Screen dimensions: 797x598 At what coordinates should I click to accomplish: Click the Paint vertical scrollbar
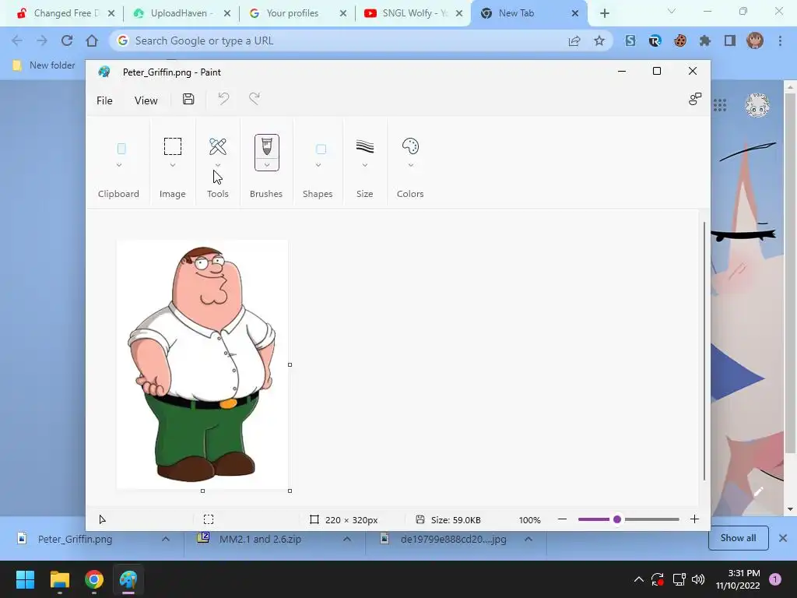pos(704,351)
